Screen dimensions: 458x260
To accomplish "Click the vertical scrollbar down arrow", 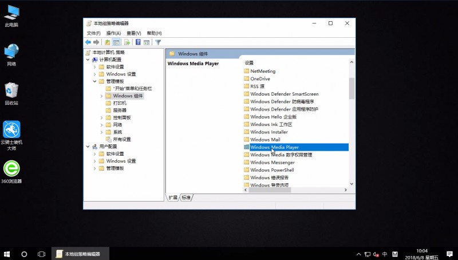I will click(352, 184).
